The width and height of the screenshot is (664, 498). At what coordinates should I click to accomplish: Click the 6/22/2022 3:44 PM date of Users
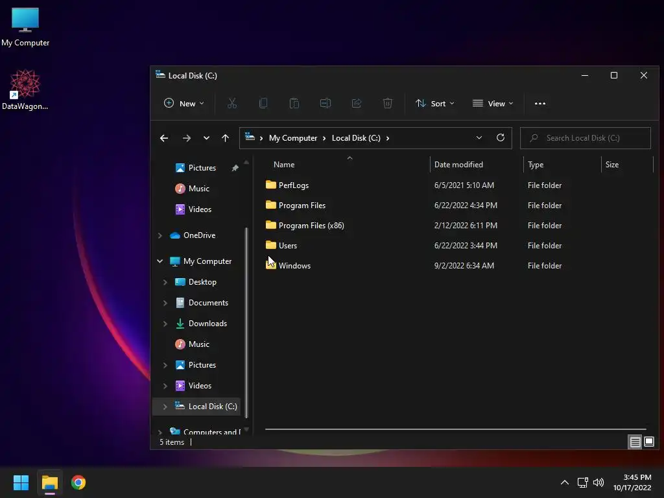coord(466,245)
